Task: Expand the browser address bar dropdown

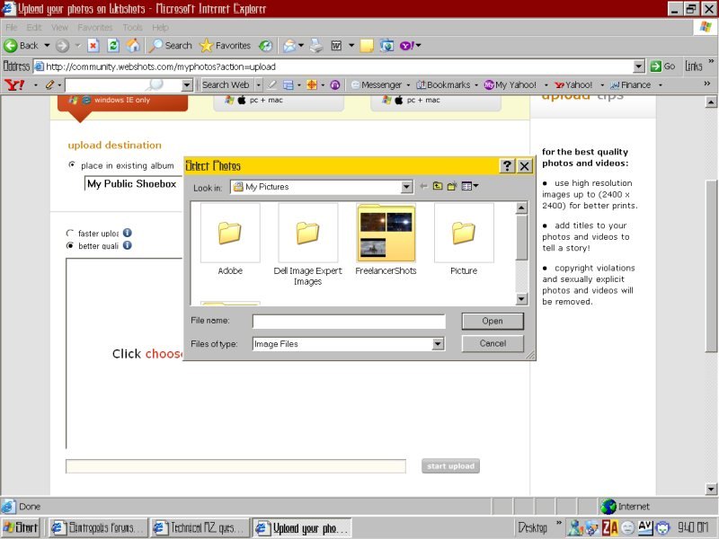Action: (x=639, y=66)
